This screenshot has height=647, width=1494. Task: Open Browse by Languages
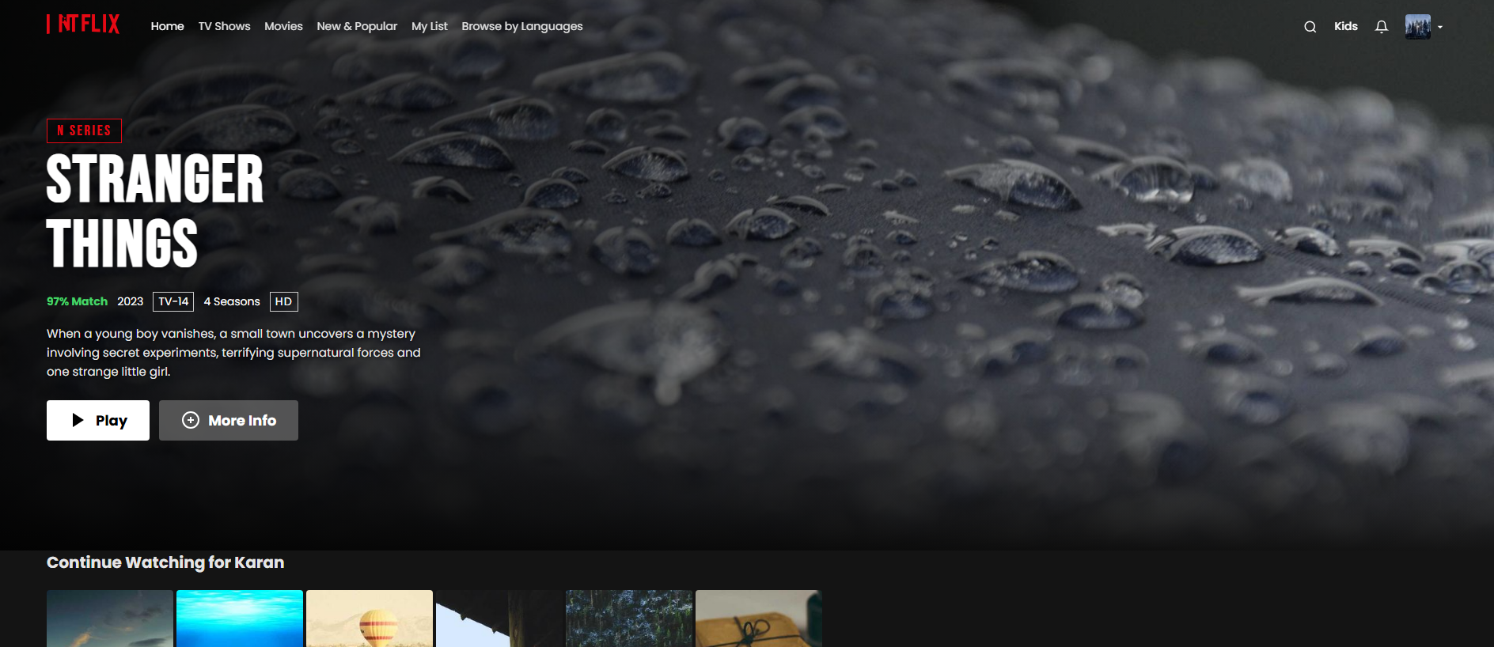(522, 26)
